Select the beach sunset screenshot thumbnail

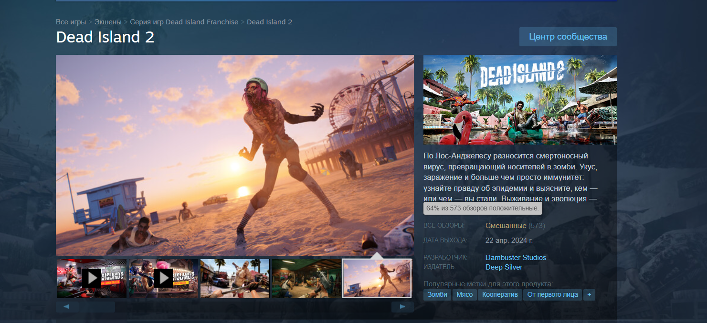pyautogui.click(x=378, y=278)
